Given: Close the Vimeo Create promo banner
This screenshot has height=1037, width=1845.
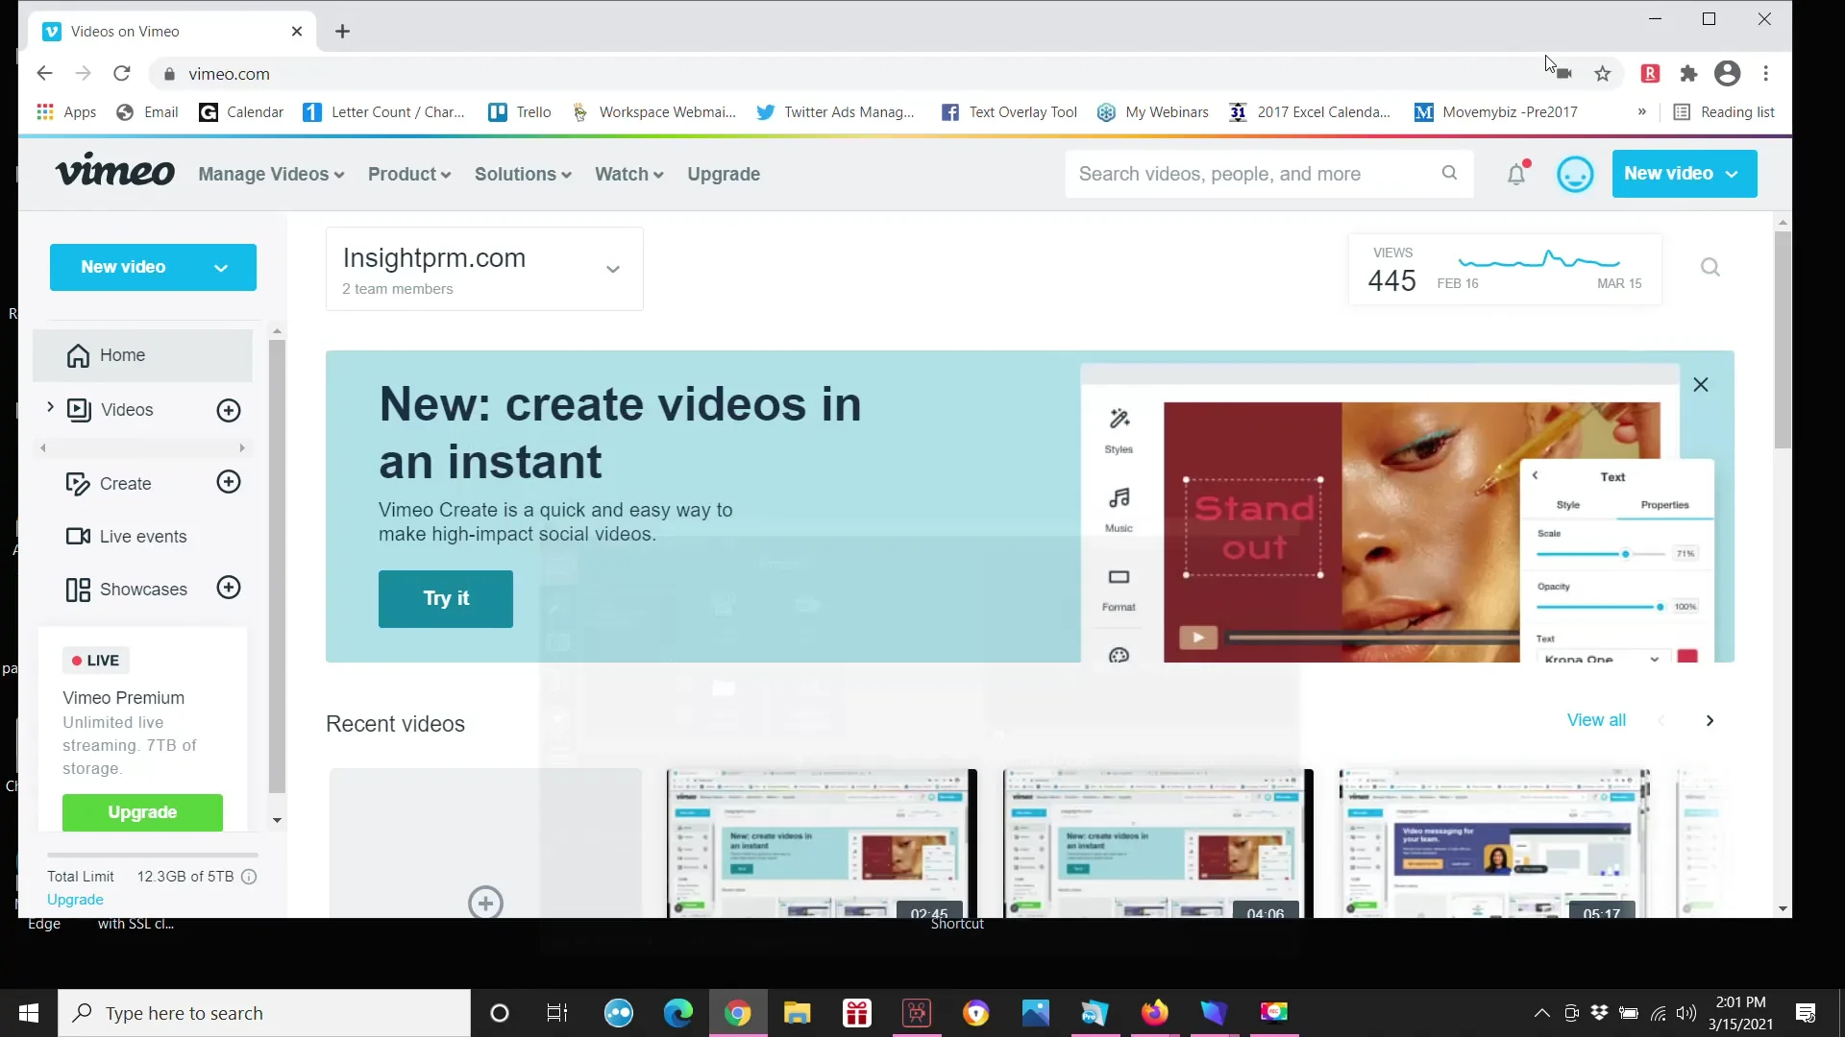Looking at the screenshot, I should tap(1701, 384).
